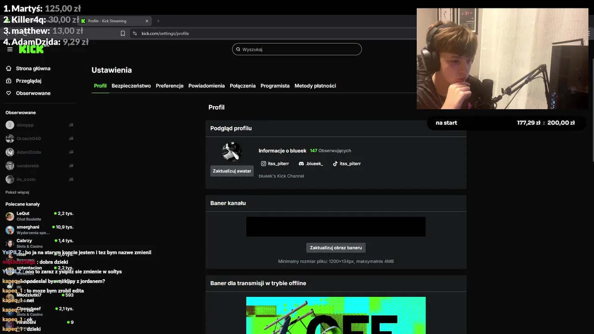Viewport: 594px width, 334px height.
Task: Click the blueek profile avatar preview
Action: click(x=232, y=152)
